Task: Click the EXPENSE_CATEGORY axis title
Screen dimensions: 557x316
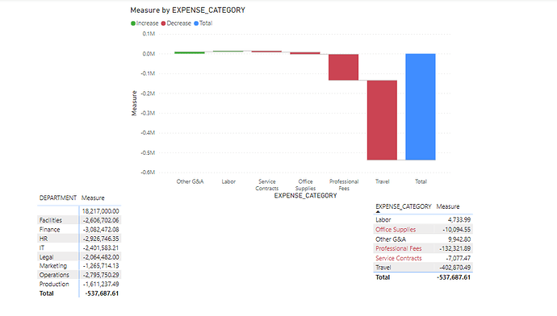Action: (305, 196)
